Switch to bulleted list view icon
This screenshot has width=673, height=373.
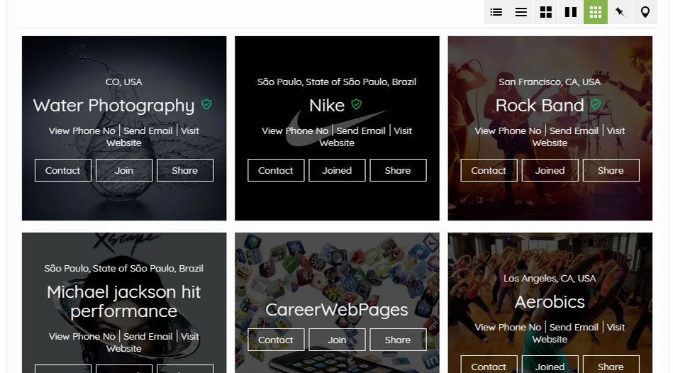(x=496, y=12)
